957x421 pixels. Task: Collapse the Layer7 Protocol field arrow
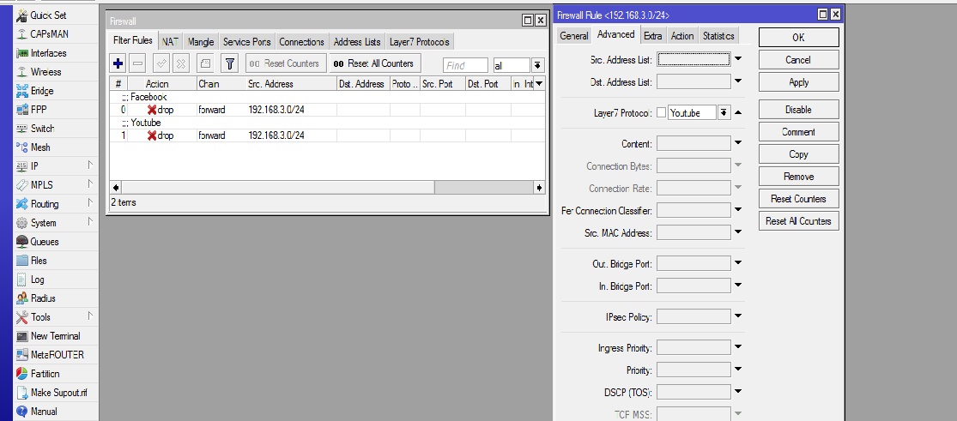[x=738, y=113]
